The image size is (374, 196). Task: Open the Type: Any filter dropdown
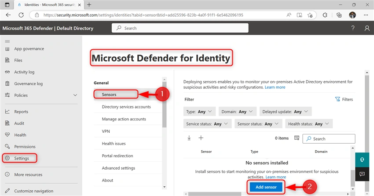pos(199,112)
